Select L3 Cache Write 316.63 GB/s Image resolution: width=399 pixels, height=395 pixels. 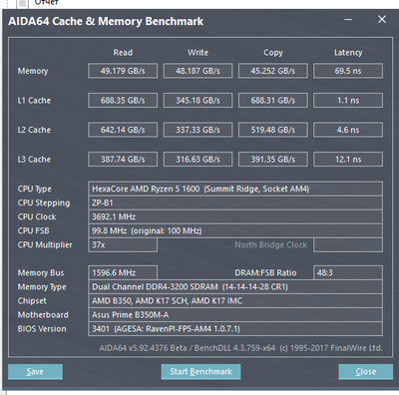coord(198,160)
